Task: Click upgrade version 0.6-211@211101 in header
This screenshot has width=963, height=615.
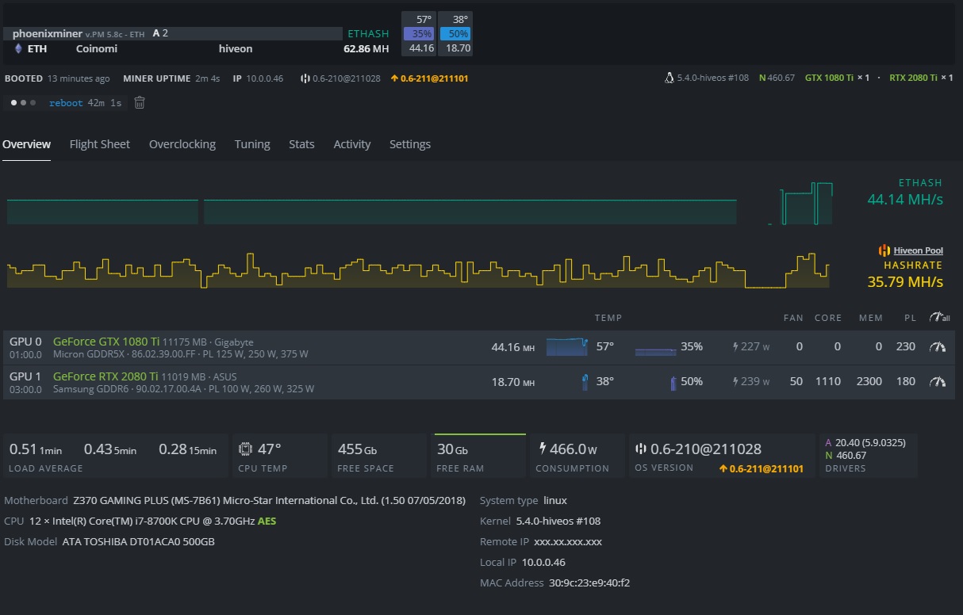Action: click(x=429, y=78)
